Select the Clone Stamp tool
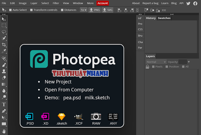Screen dimensions: 201x135 point(4,71)
